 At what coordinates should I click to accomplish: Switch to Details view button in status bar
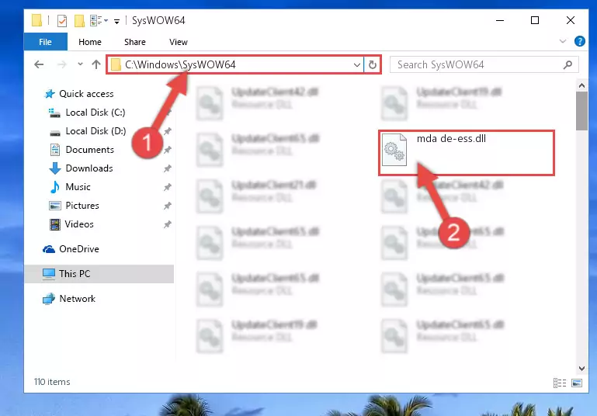(559, 383)
